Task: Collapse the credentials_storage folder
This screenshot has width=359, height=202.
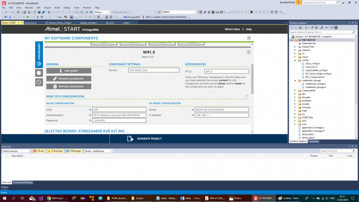Action: point(295,80)
